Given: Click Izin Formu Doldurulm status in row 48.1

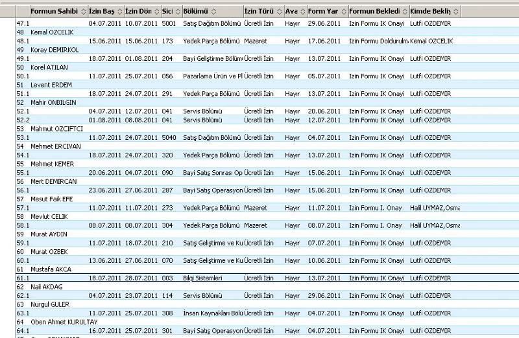Looking at the screenshot, I should 379,41.
